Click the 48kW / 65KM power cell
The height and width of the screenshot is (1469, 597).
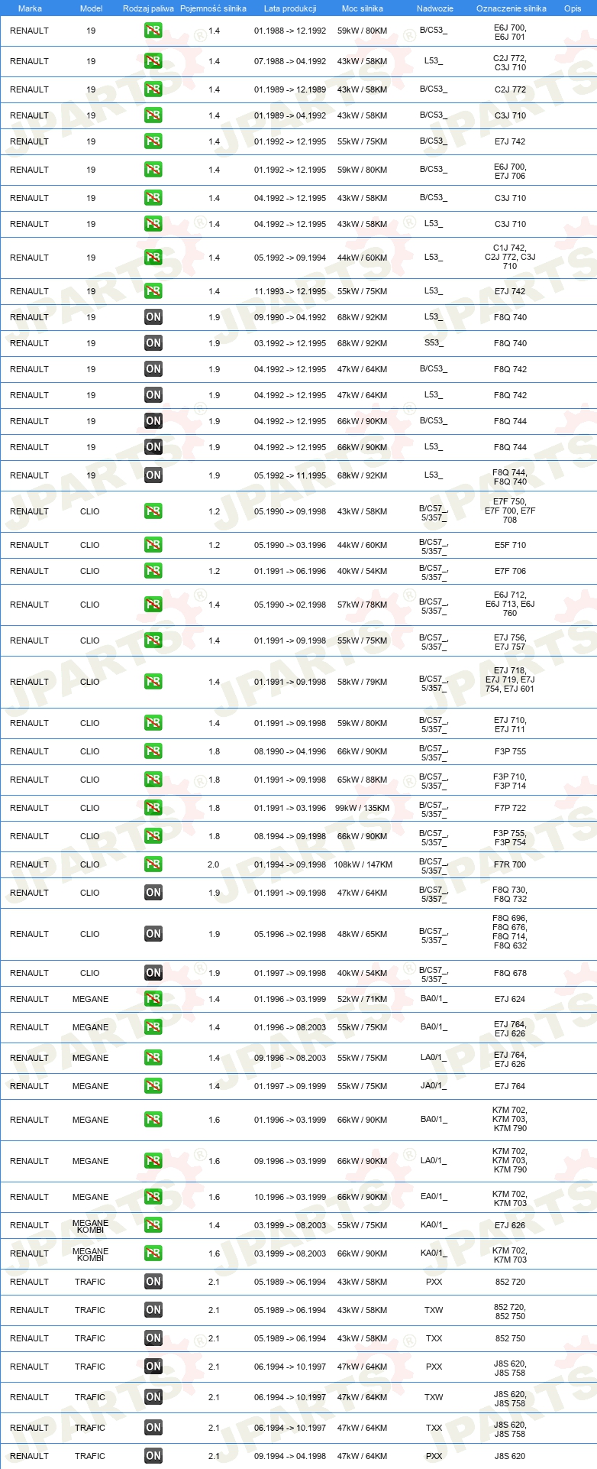click(x=363, y=934)
